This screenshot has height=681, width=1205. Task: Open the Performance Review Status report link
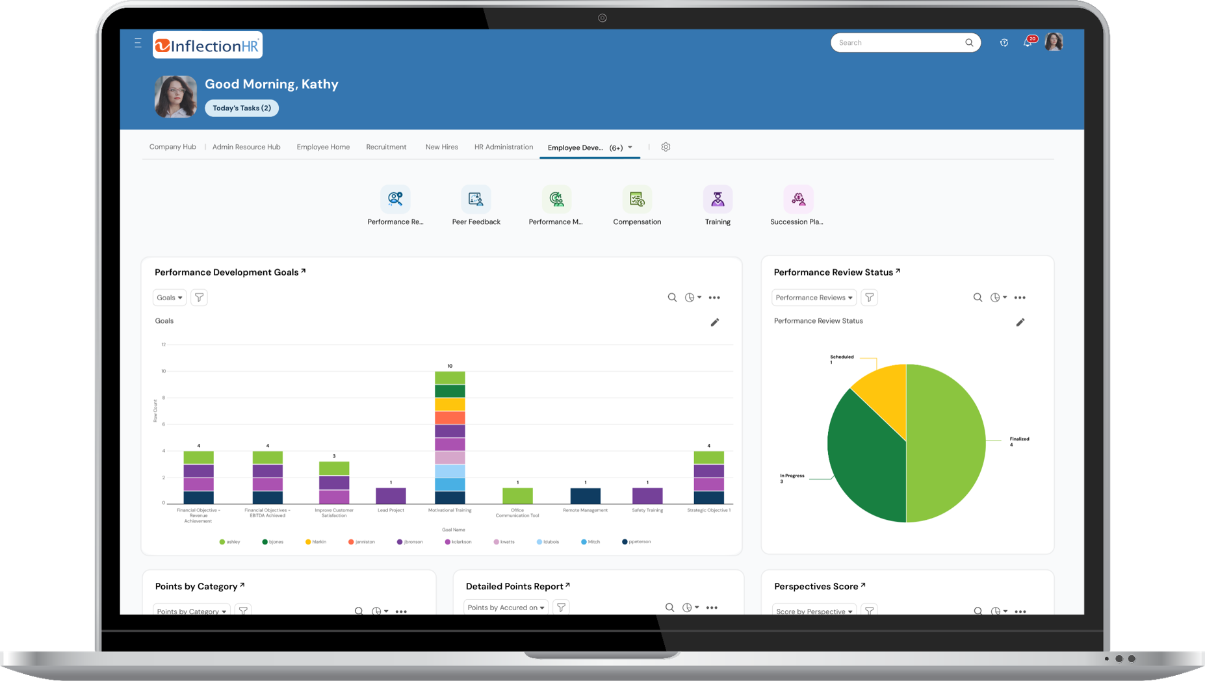click(837, 272)
